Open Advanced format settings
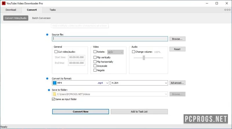Screen dimensions: 232x129 (x=177, y=83)
